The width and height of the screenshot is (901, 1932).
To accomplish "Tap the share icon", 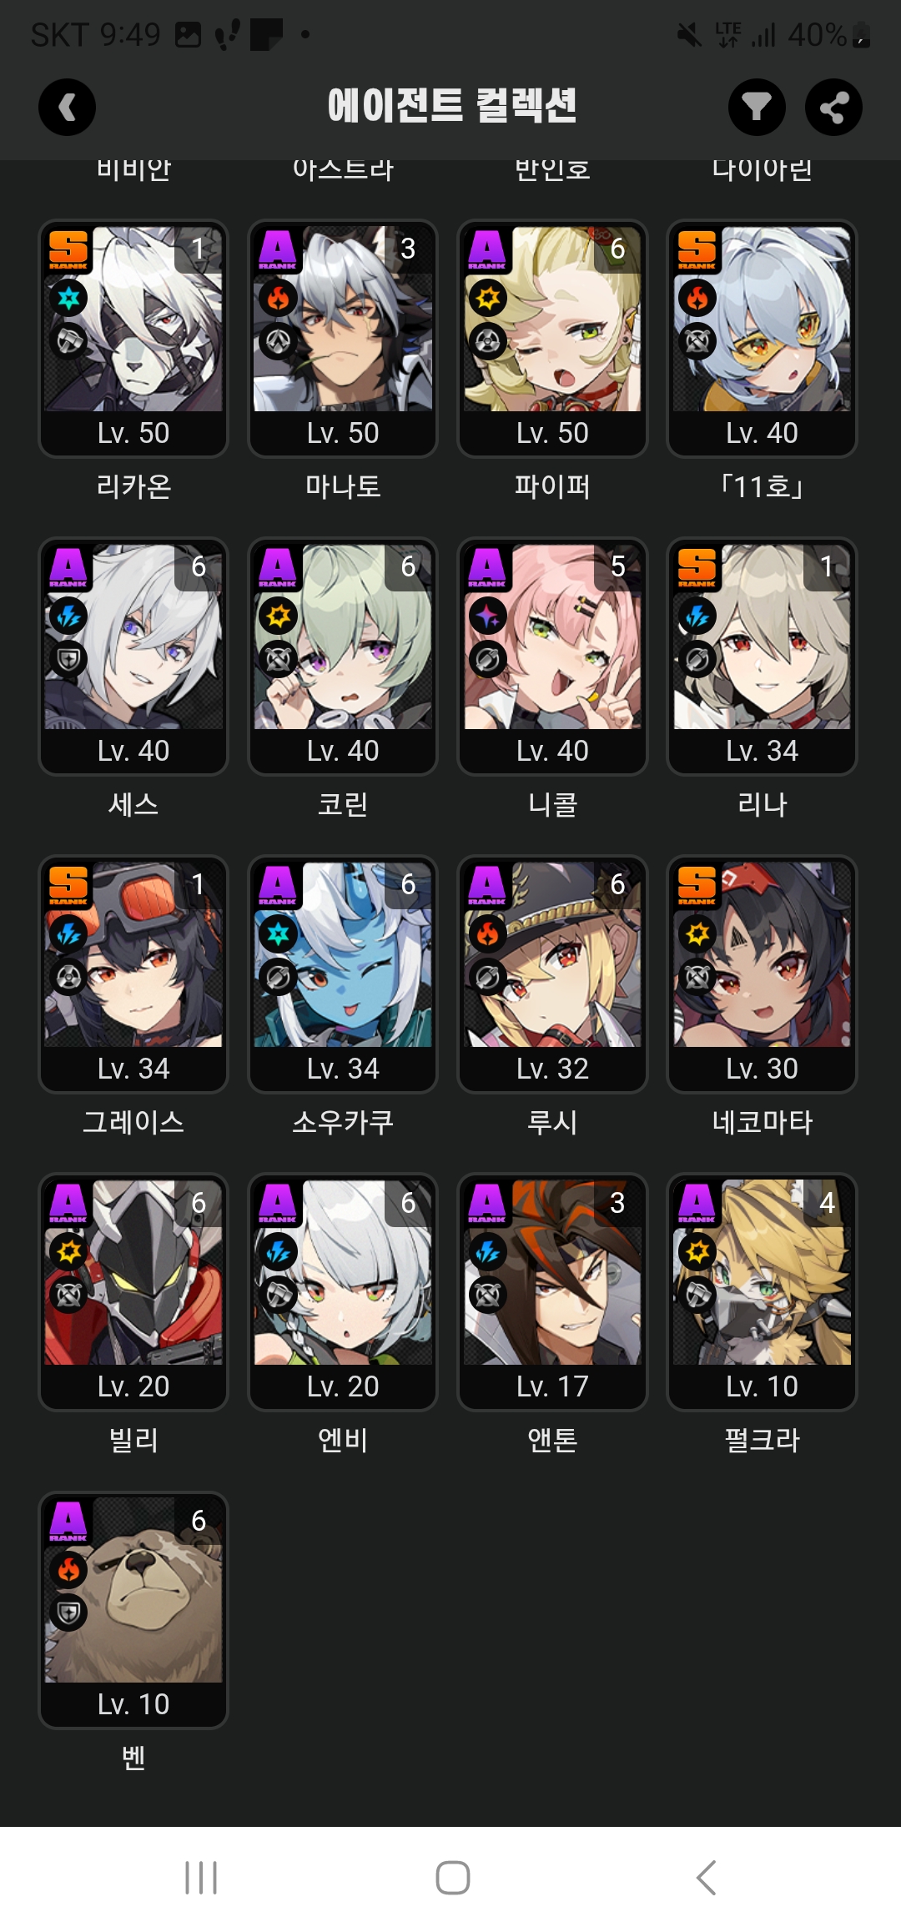I will tap(833, 107).
